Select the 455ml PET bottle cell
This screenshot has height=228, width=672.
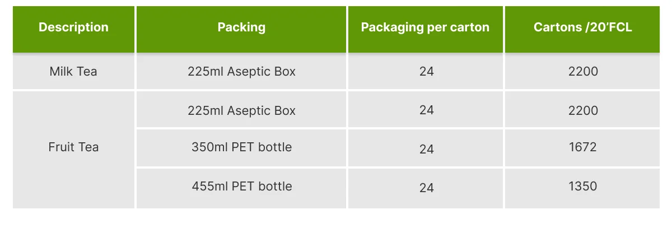click(x=241, y=186)
